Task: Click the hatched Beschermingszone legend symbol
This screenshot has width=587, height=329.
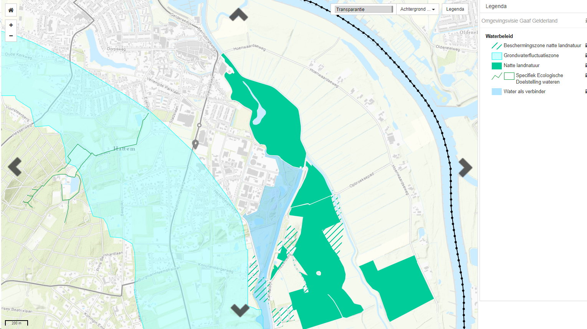Action: [x=497, y=46]
